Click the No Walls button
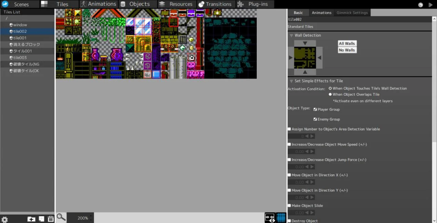This screenshot has height=223, width=437. [347, 50]
